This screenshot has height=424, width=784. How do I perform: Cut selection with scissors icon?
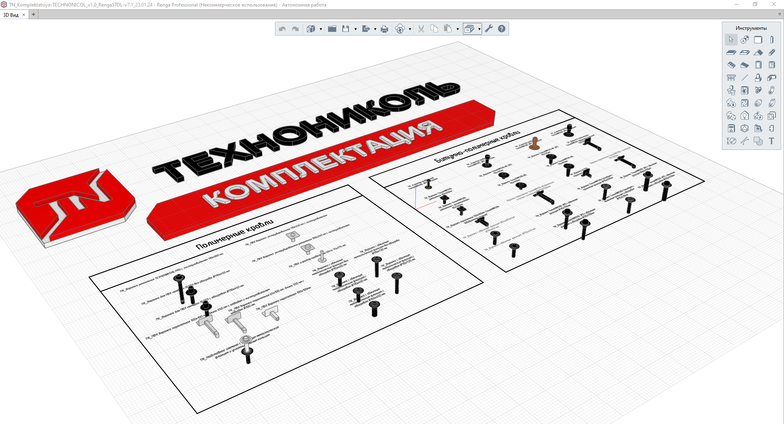tap(421, 29)
